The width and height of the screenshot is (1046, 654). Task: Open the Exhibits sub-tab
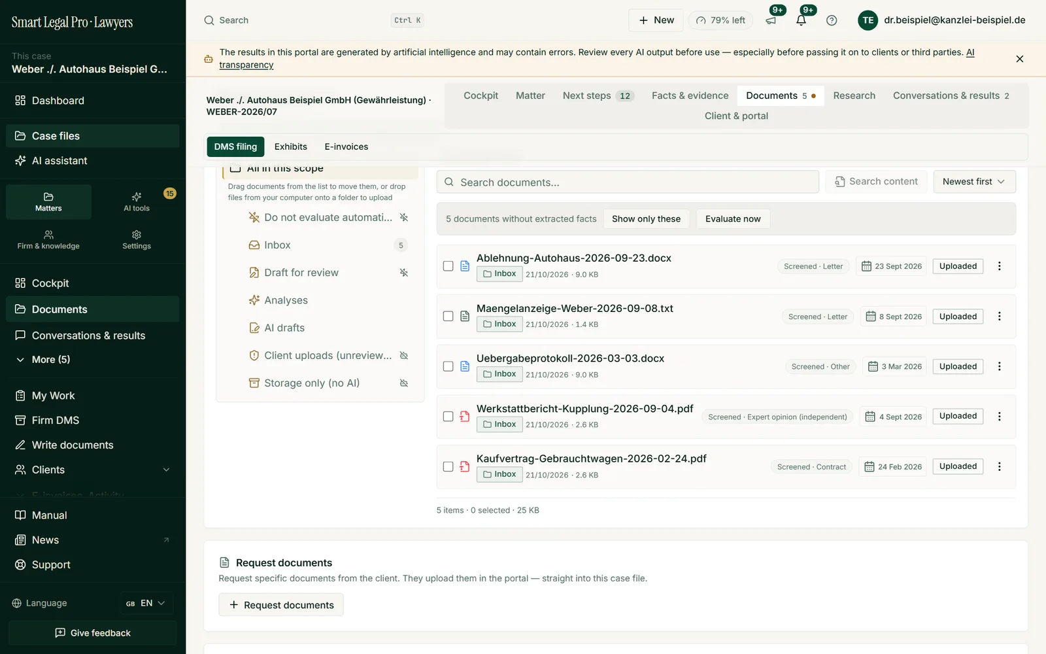(290, 146)
